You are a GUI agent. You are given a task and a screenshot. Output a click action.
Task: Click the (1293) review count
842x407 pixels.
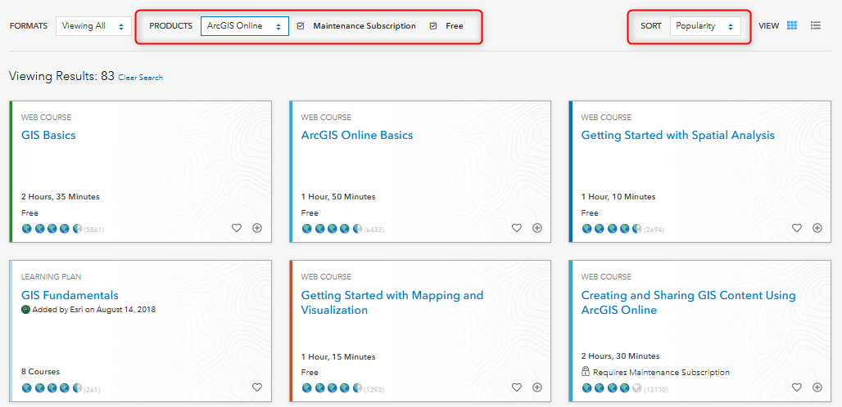point(374,390)
